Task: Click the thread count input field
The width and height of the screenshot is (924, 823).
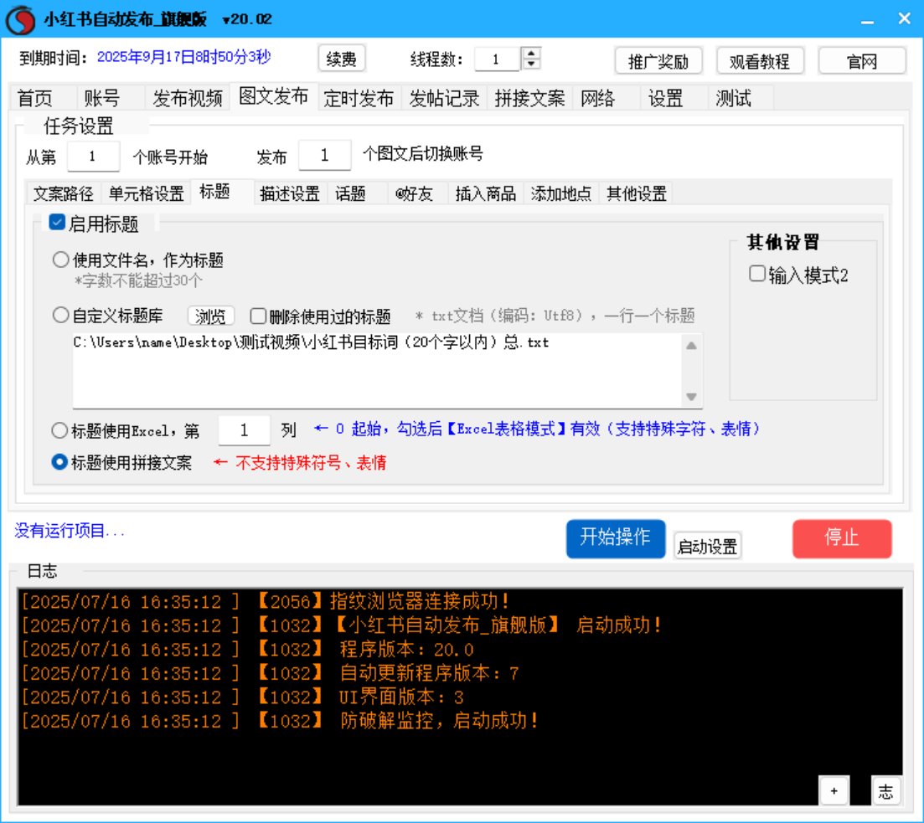Action: [497, 59]
